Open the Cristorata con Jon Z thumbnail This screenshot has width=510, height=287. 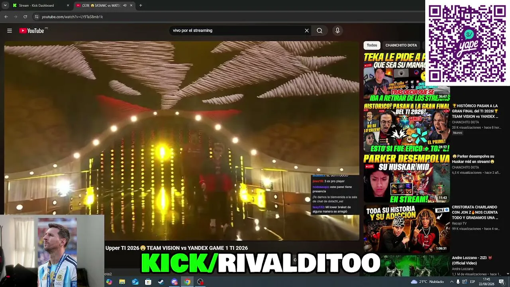point(406,229)
